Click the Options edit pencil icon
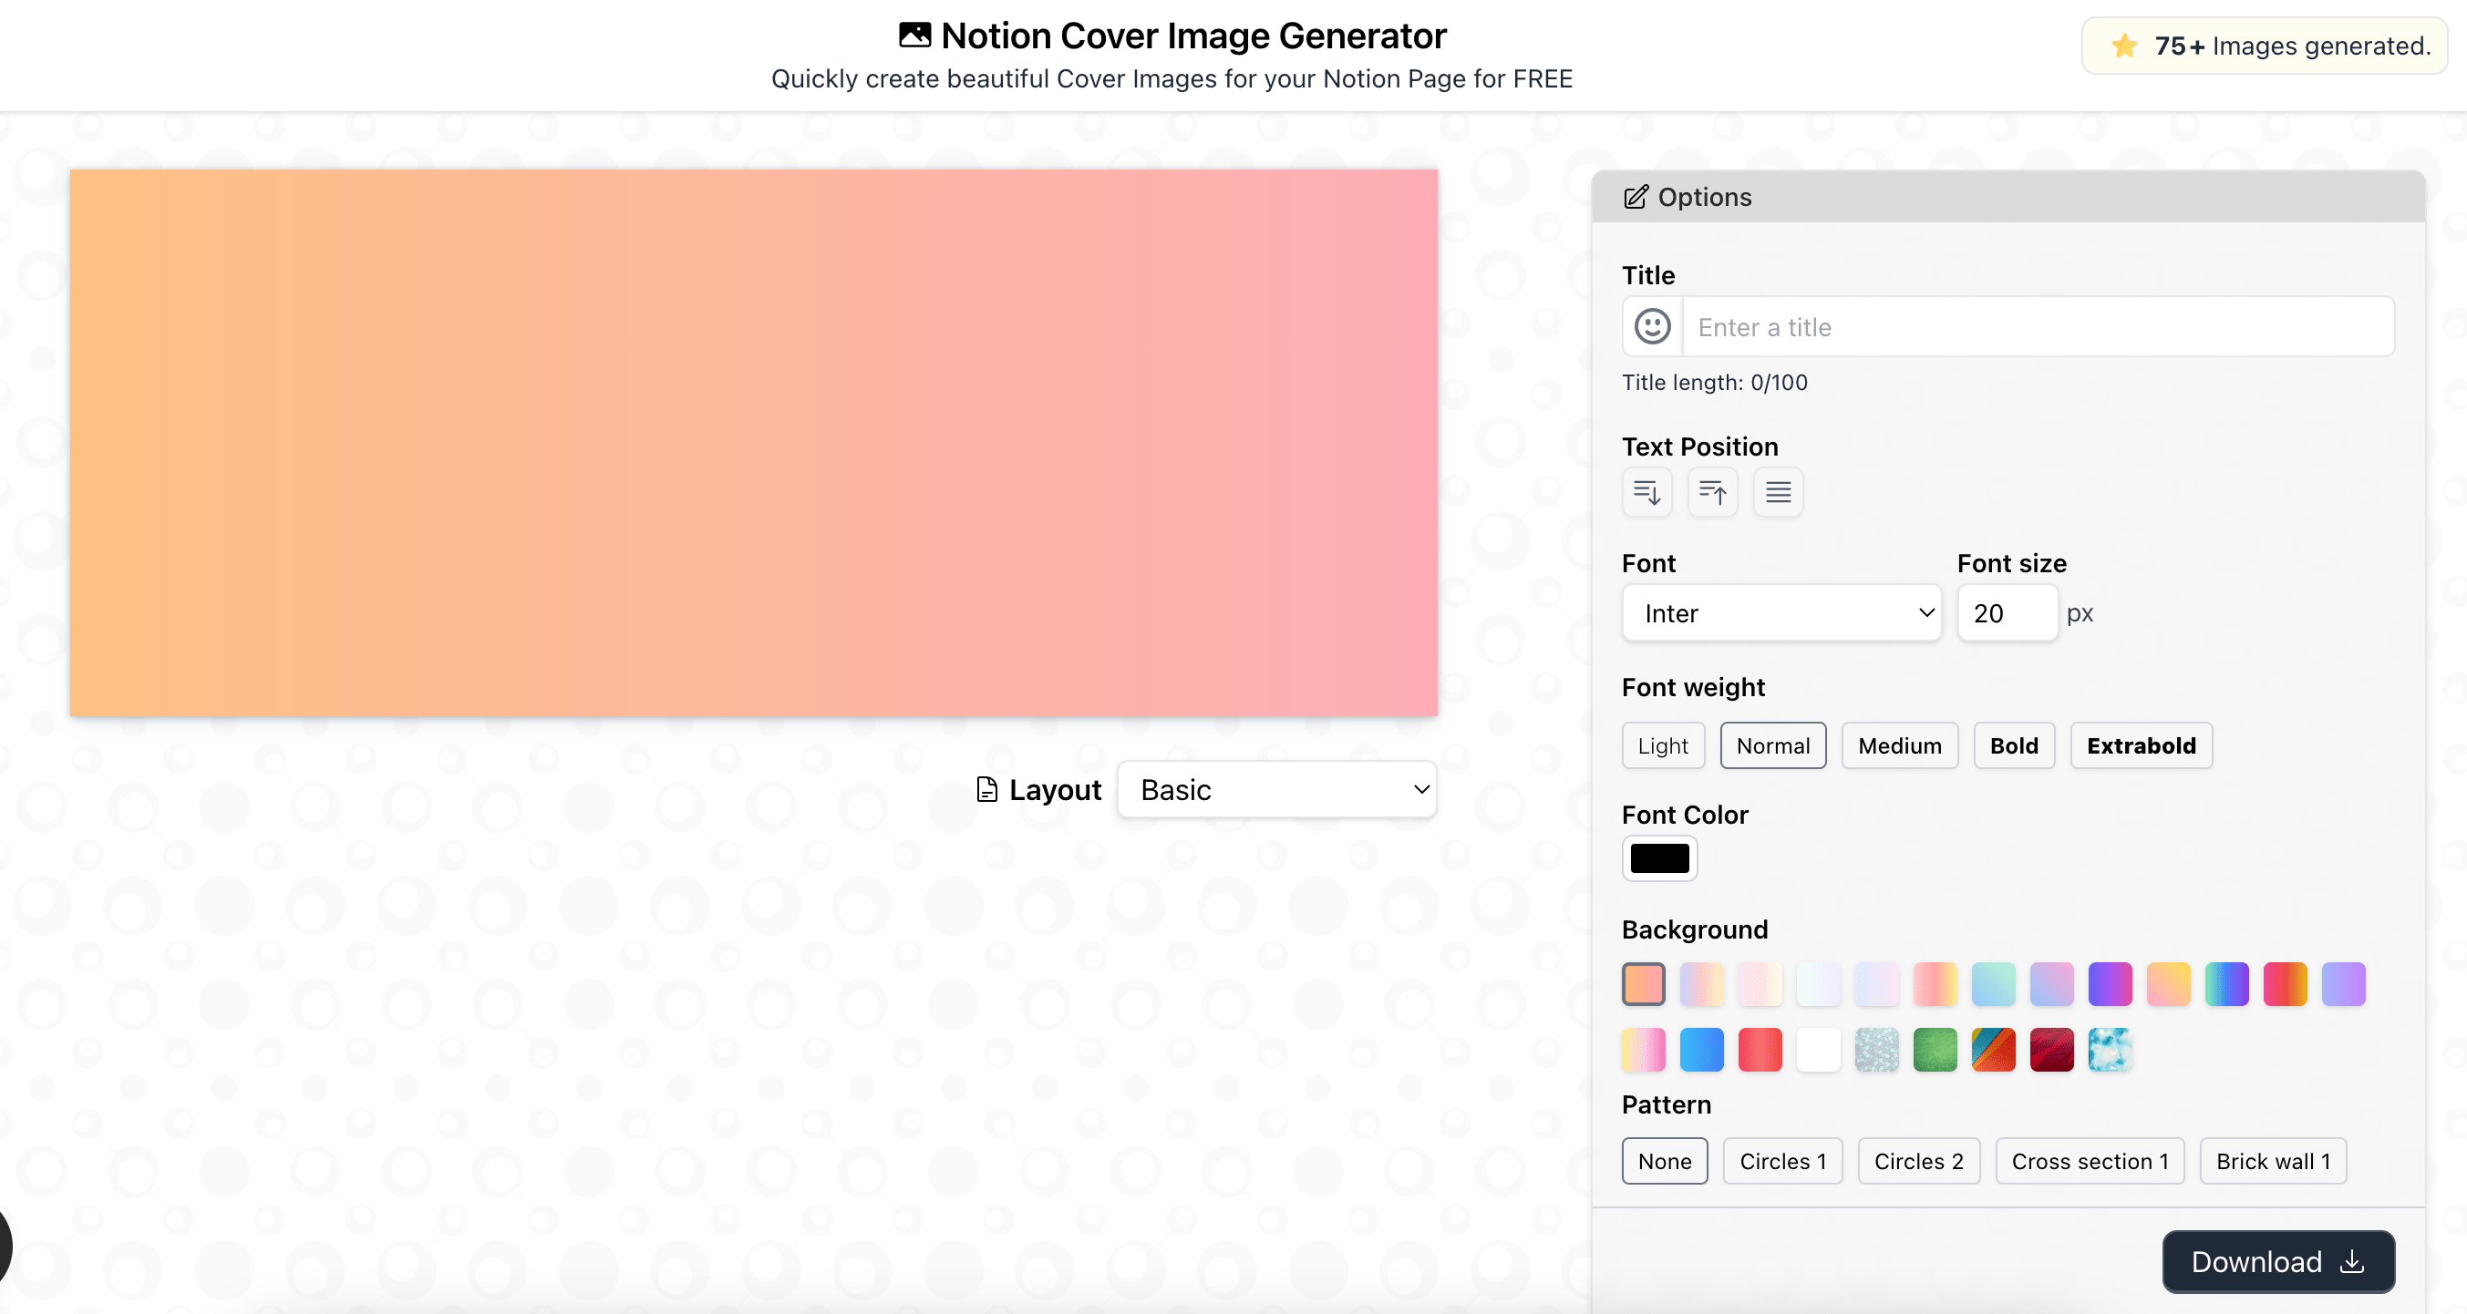This screenshot has height=1314, width=2467. [1636, 197]
